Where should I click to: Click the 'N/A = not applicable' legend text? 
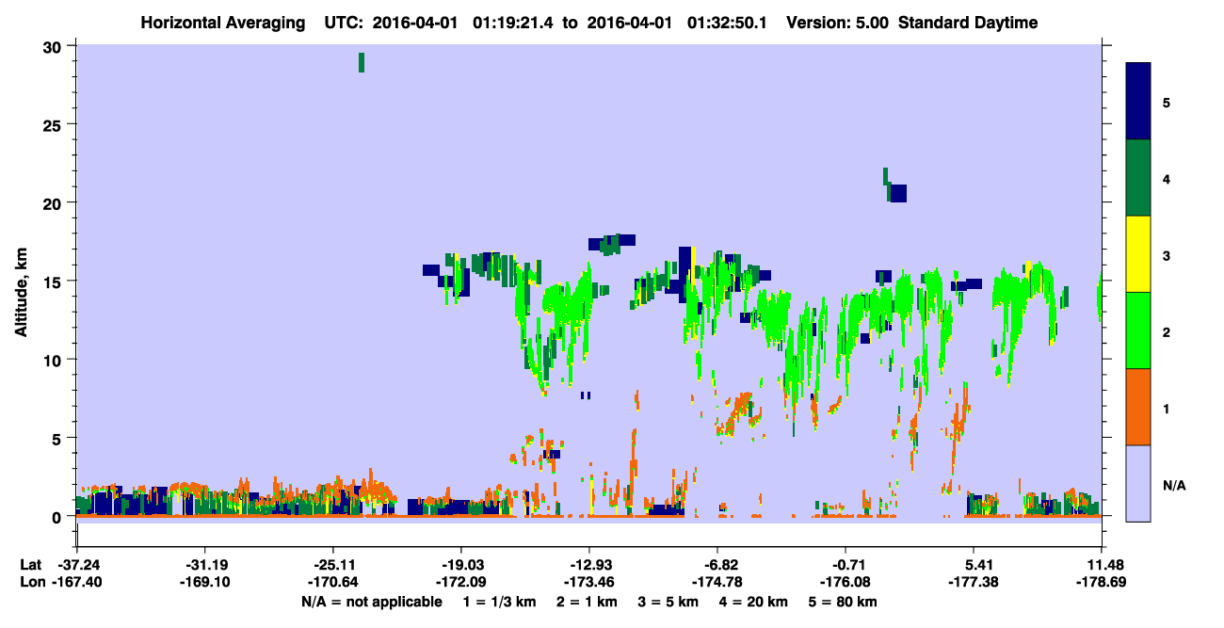coord(371,602)
